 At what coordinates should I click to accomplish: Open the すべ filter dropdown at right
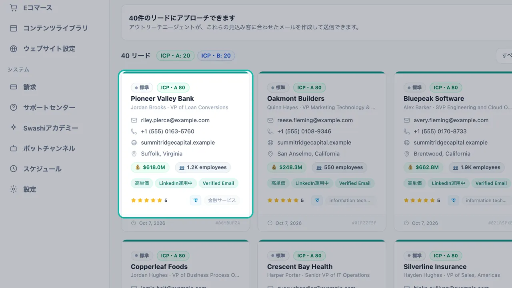click(504, 56)
